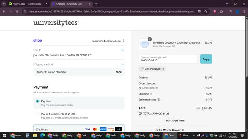Viewport: 248px width, 139px height.
Task: Show hidden system tray icons
Action: point(194,136)
